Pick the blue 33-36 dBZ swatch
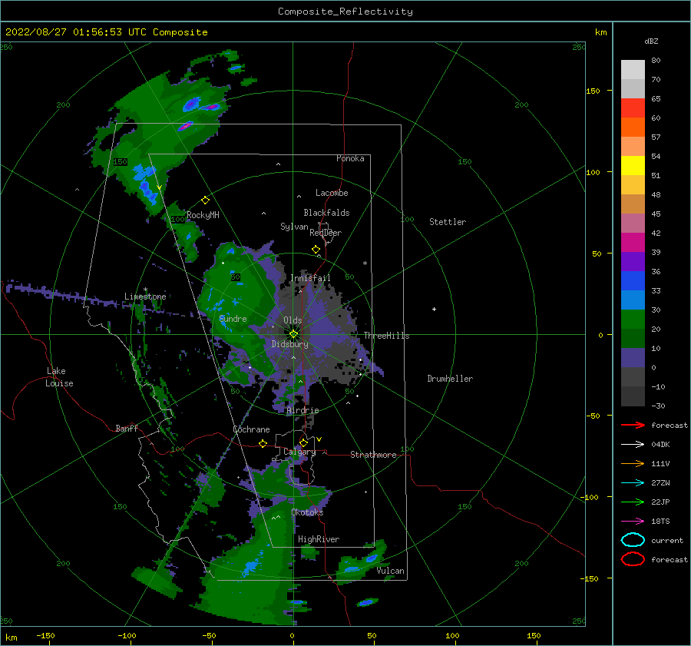 tap(633, 281)
